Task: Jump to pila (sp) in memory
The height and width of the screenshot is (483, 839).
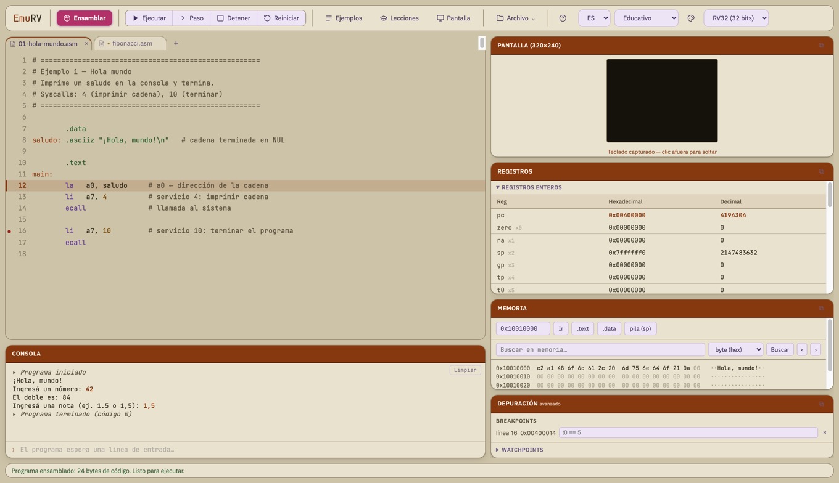Action: (x=640, y=329)
